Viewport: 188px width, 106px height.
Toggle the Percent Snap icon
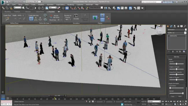(x=79, y=8)
